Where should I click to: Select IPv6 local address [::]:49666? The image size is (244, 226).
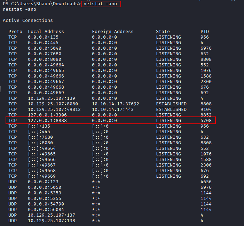tap(42, 160)
